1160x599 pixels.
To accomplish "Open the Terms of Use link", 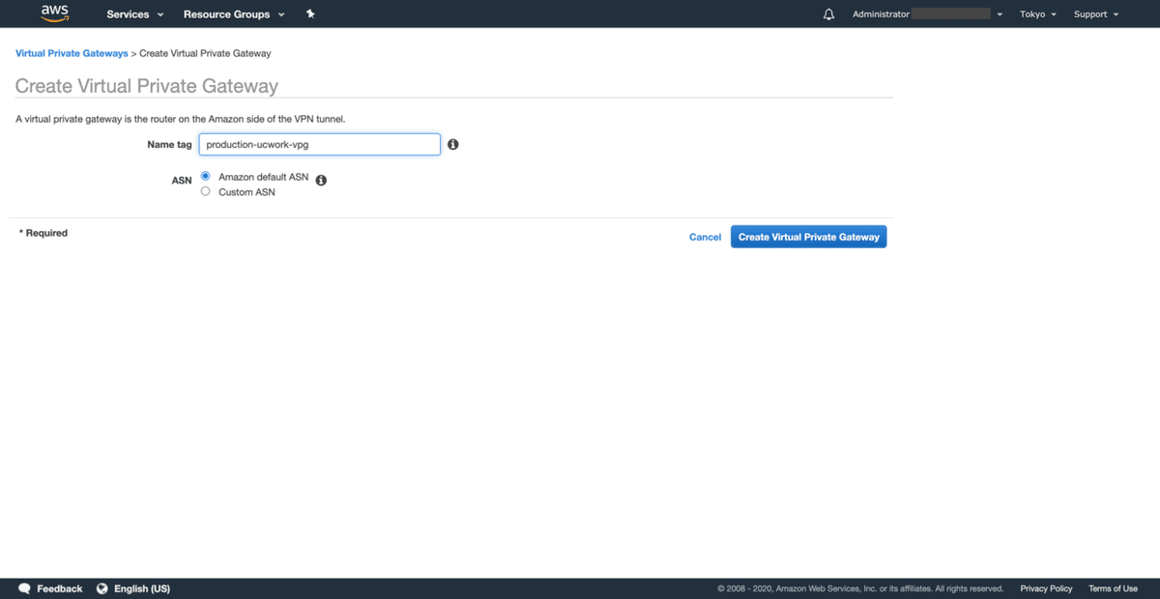I will pyautogui.click(x=1113, y=588).
